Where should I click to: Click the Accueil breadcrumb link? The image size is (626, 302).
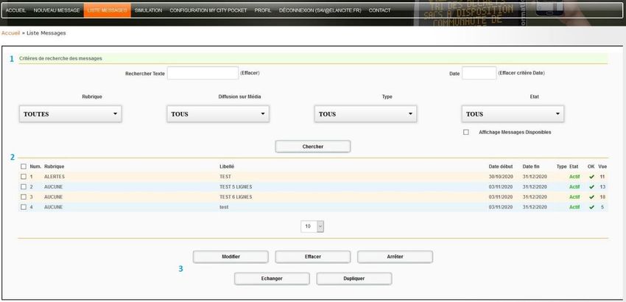click(x=10, y=33)
